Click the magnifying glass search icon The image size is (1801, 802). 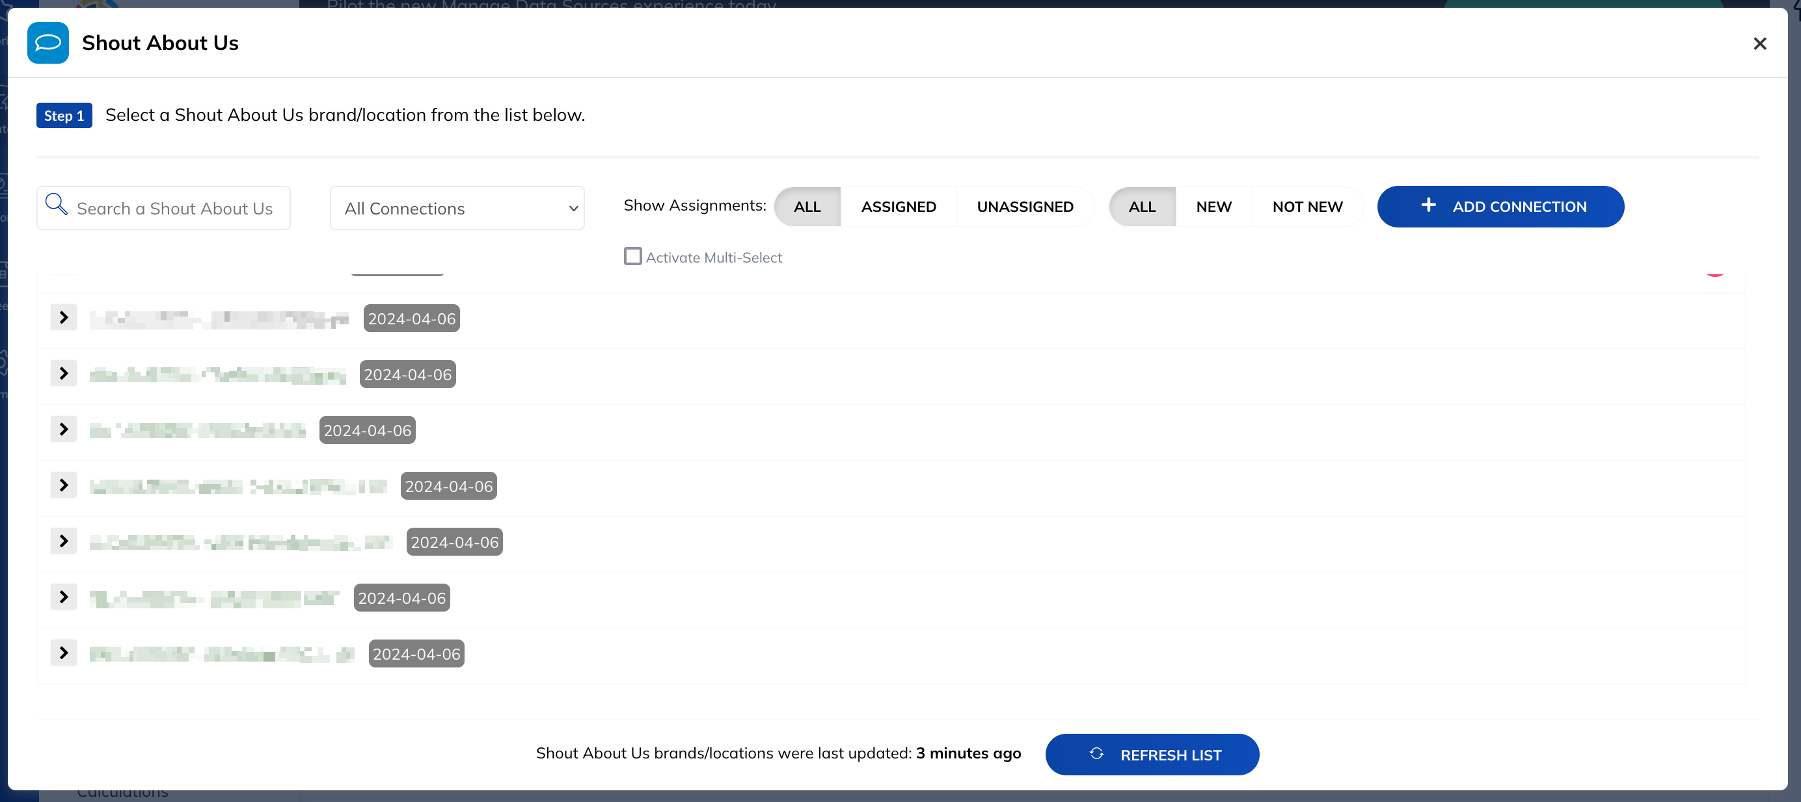point(56,205)
